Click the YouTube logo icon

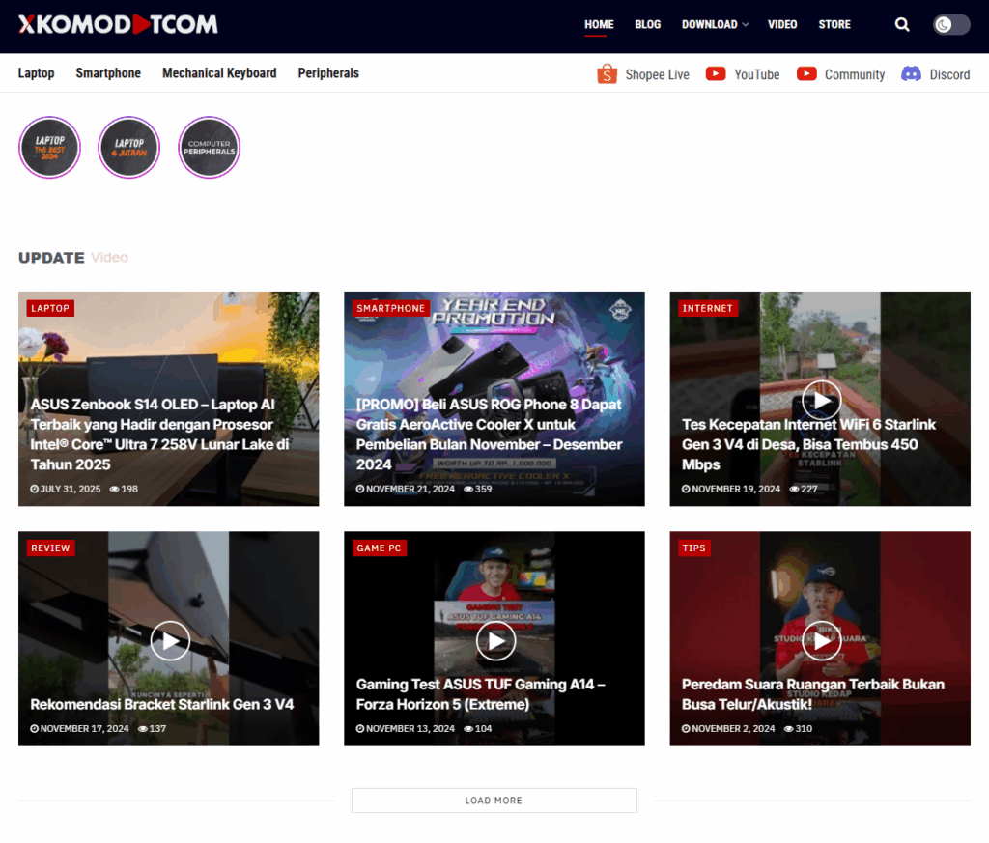coord(716,74)
